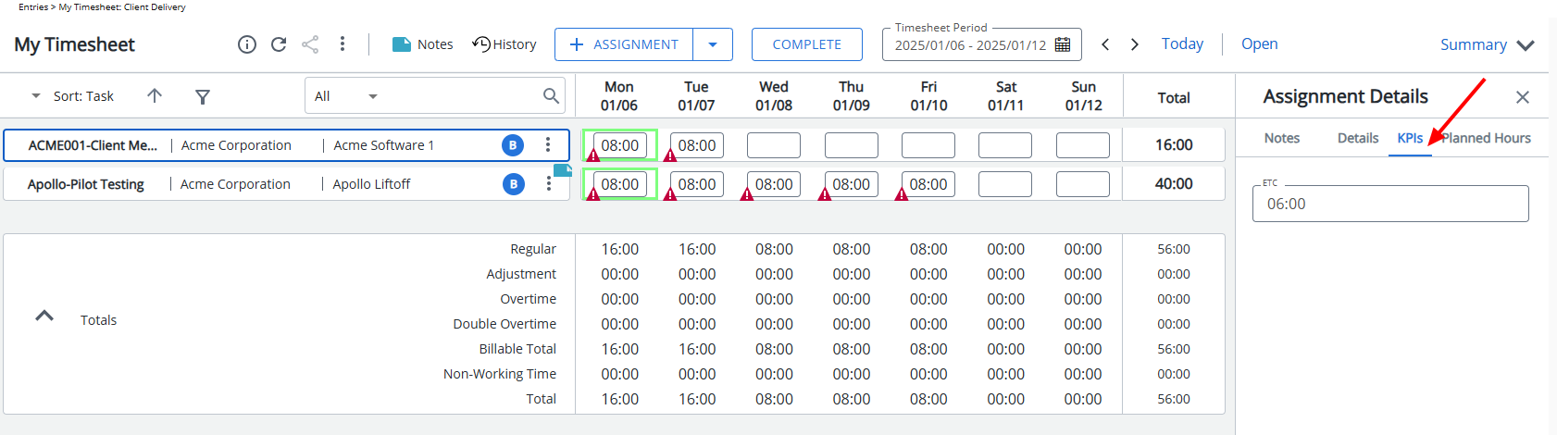1557x435 pixels.
Task: Select the ACME001-Client Me... assignment row
Action: pos(286,145)
